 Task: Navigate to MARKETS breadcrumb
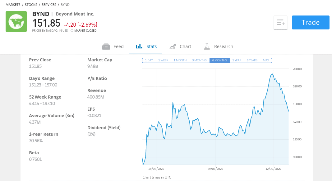[13, 5]
